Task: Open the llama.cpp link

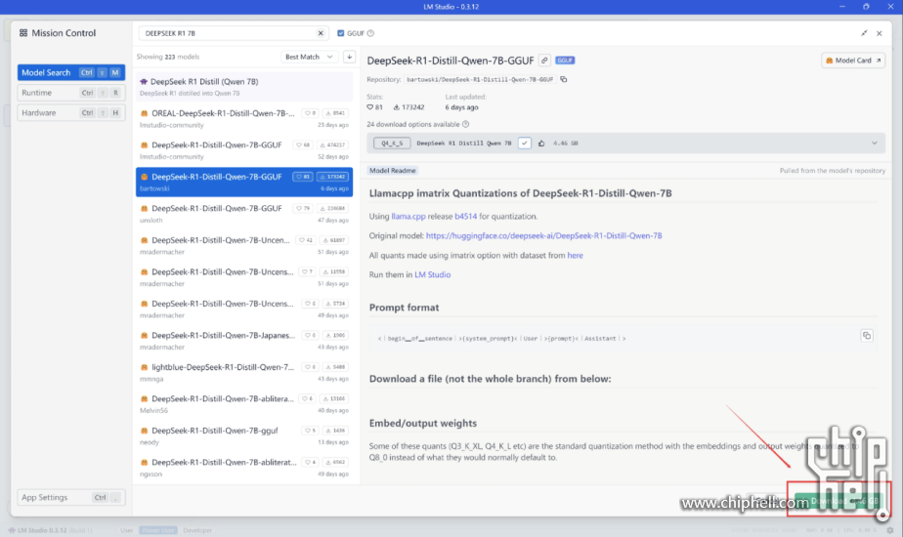Action: [x=408, y=217]
